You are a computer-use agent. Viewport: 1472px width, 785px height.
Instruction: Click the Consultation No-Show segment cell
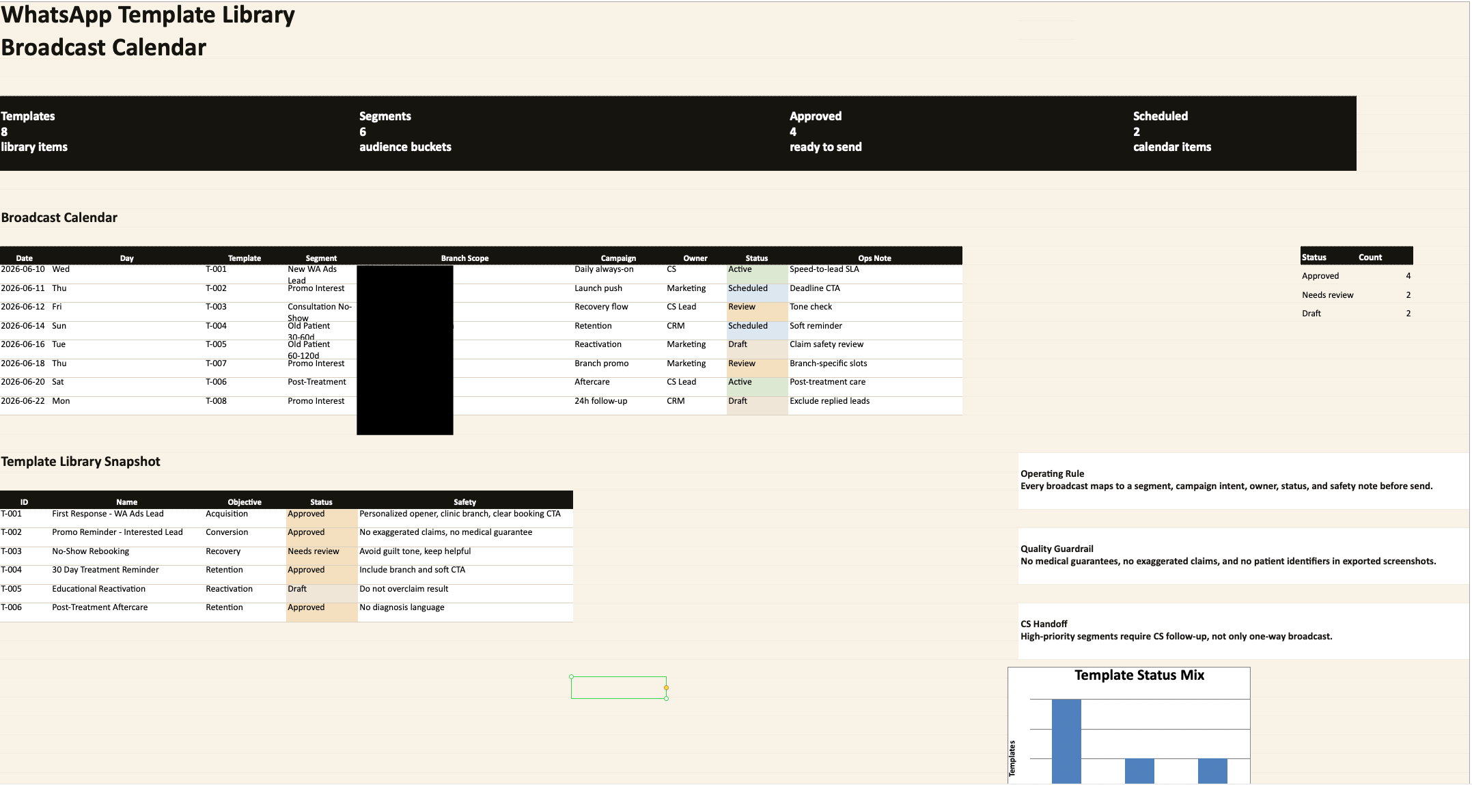tap(320, 312)
